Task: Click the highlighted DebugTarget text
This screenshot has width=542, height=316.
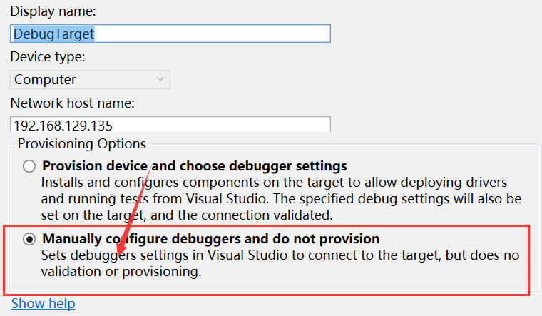Action: (x=53, y=34)
